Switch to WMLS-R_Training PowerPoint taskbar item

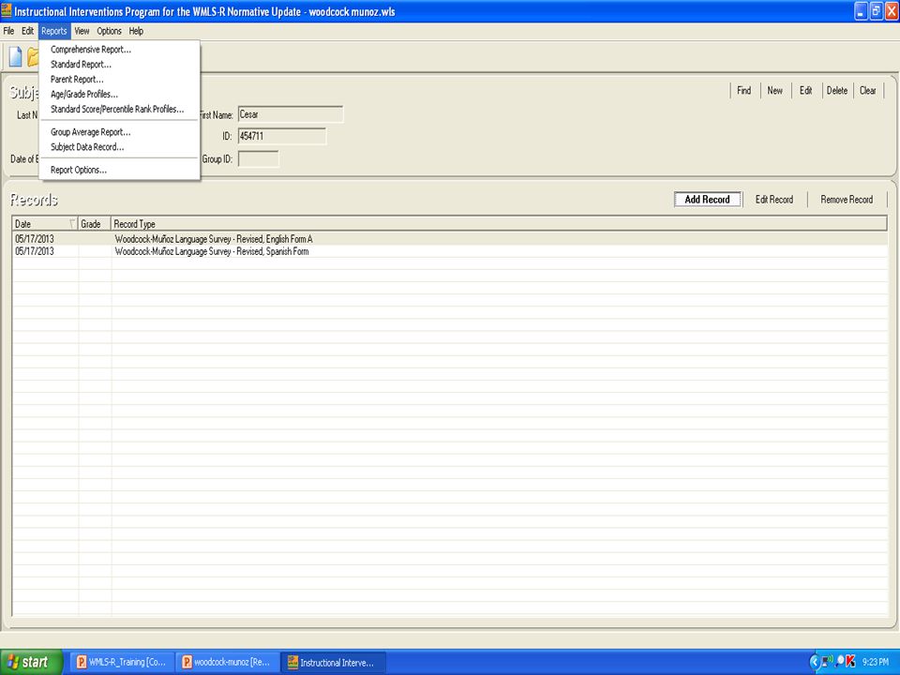click(x=122, y=663)
